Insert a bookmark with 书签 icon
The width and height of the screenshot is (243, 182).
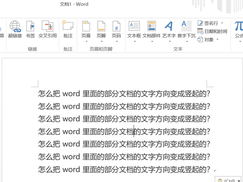30,26
